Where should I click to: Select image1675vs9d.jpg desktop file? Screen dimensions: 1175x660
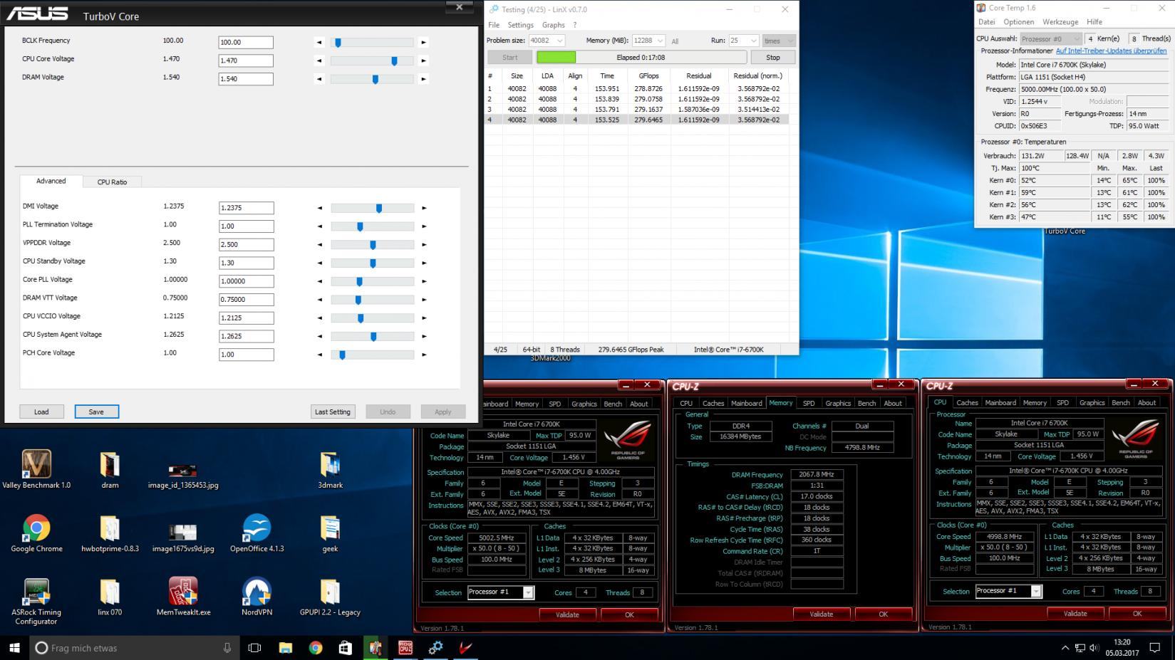point(183,537)
